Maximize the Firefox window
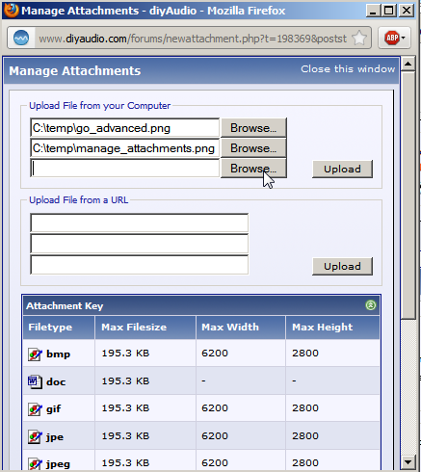The height and width of the screenshot is (472, 421). pos(389,11)
